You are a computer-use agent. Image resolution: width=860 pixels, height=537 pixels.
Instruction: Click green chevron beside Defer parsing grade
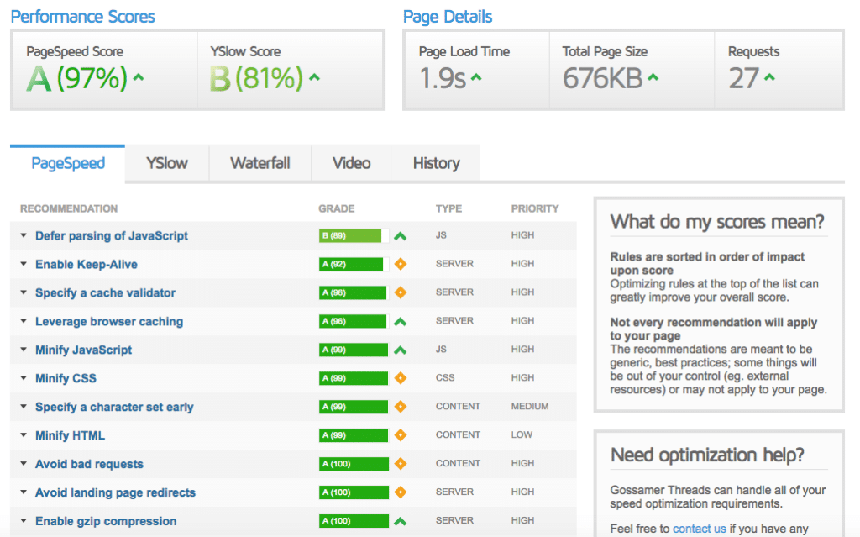click(401, 236)
